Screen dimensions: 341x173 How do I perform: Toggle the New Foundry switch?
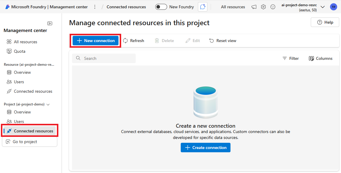(161, 7)
